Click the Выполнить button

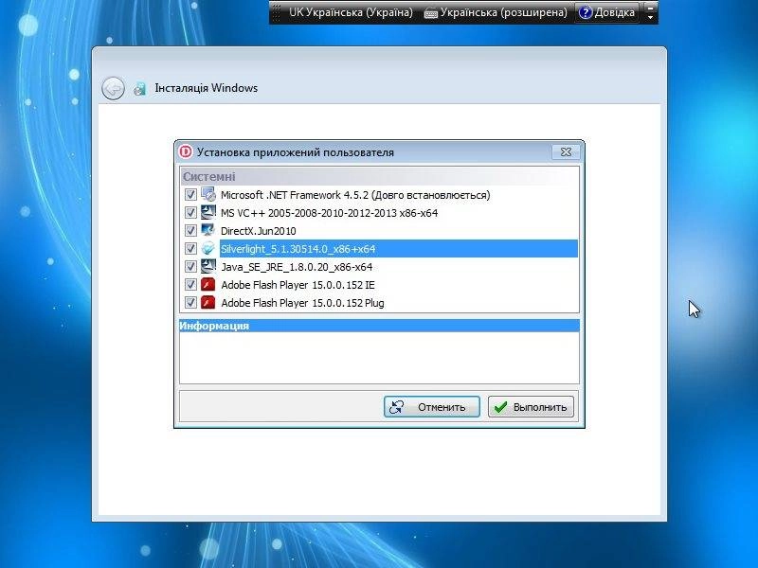pyautogui.click(x=531, y=407)
